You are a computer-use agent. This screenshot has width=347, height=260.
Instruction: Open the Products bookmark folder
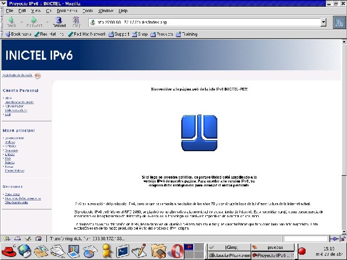click(x=162, y=34)
